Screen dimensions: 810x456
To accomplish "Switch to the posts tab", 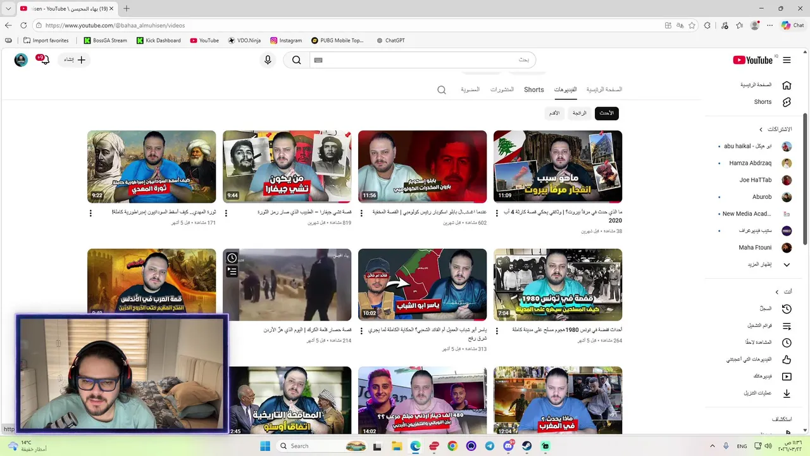I will [502, 89].
